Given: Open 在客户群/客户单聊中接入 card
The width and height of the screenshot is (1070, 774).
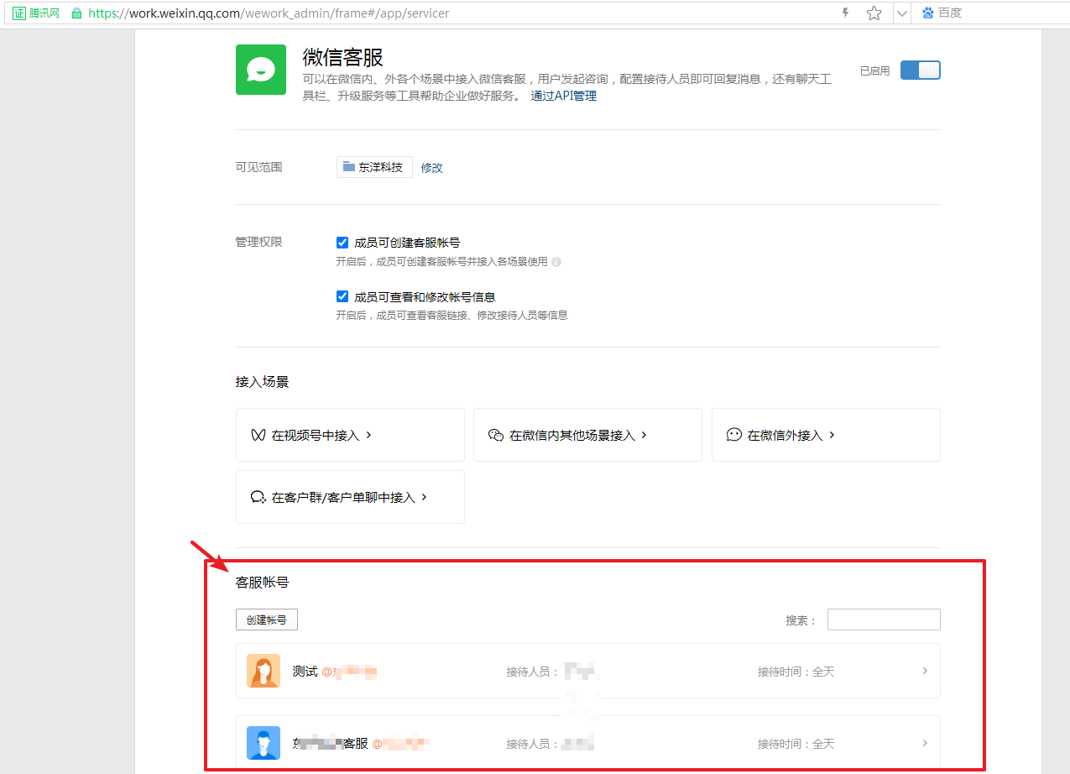Looking at the screenshot, I should (350, 497).
